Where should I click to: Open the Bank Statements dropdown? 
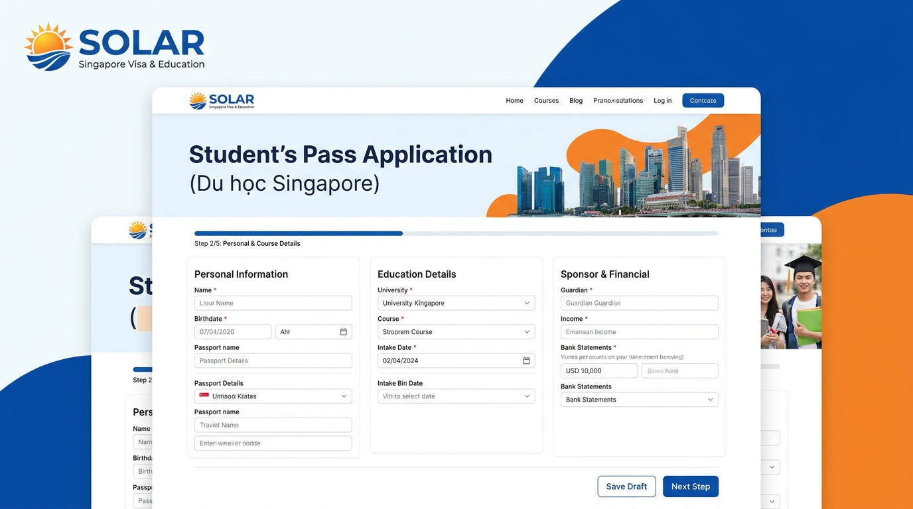click(639, 400)
